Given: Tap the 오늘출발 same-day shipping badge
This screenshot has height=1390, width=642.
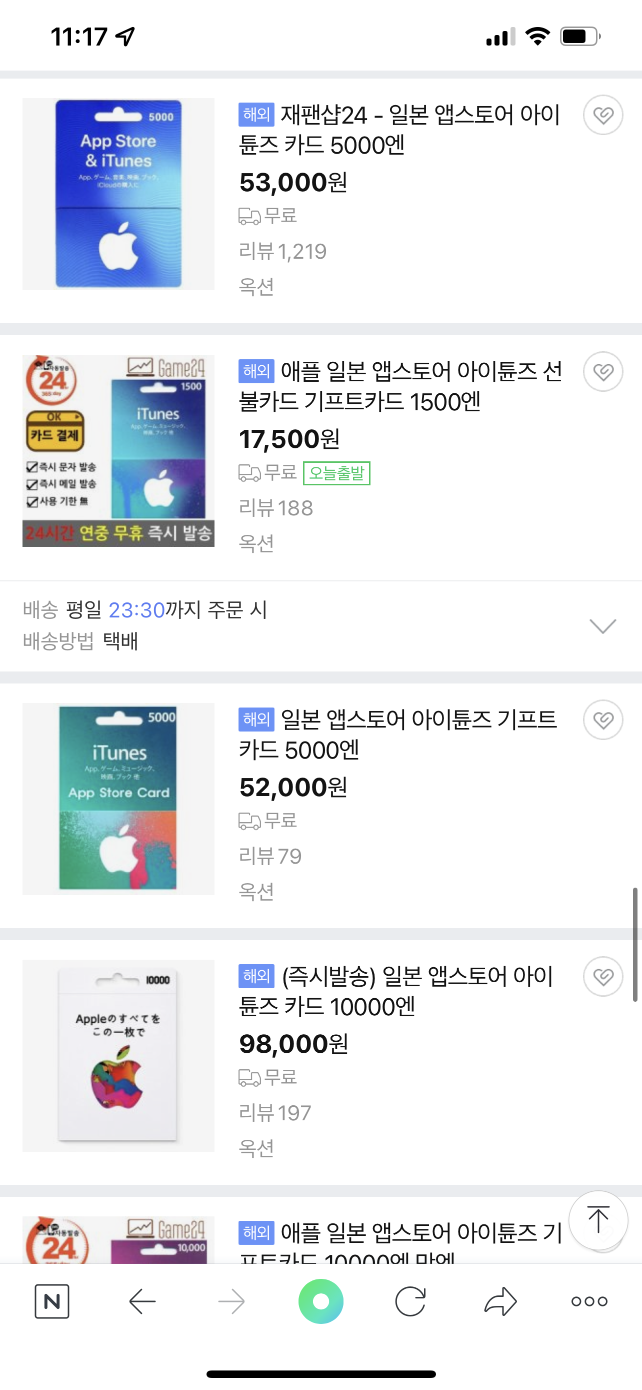Looking at the screenshot, I should coord(336,473).
